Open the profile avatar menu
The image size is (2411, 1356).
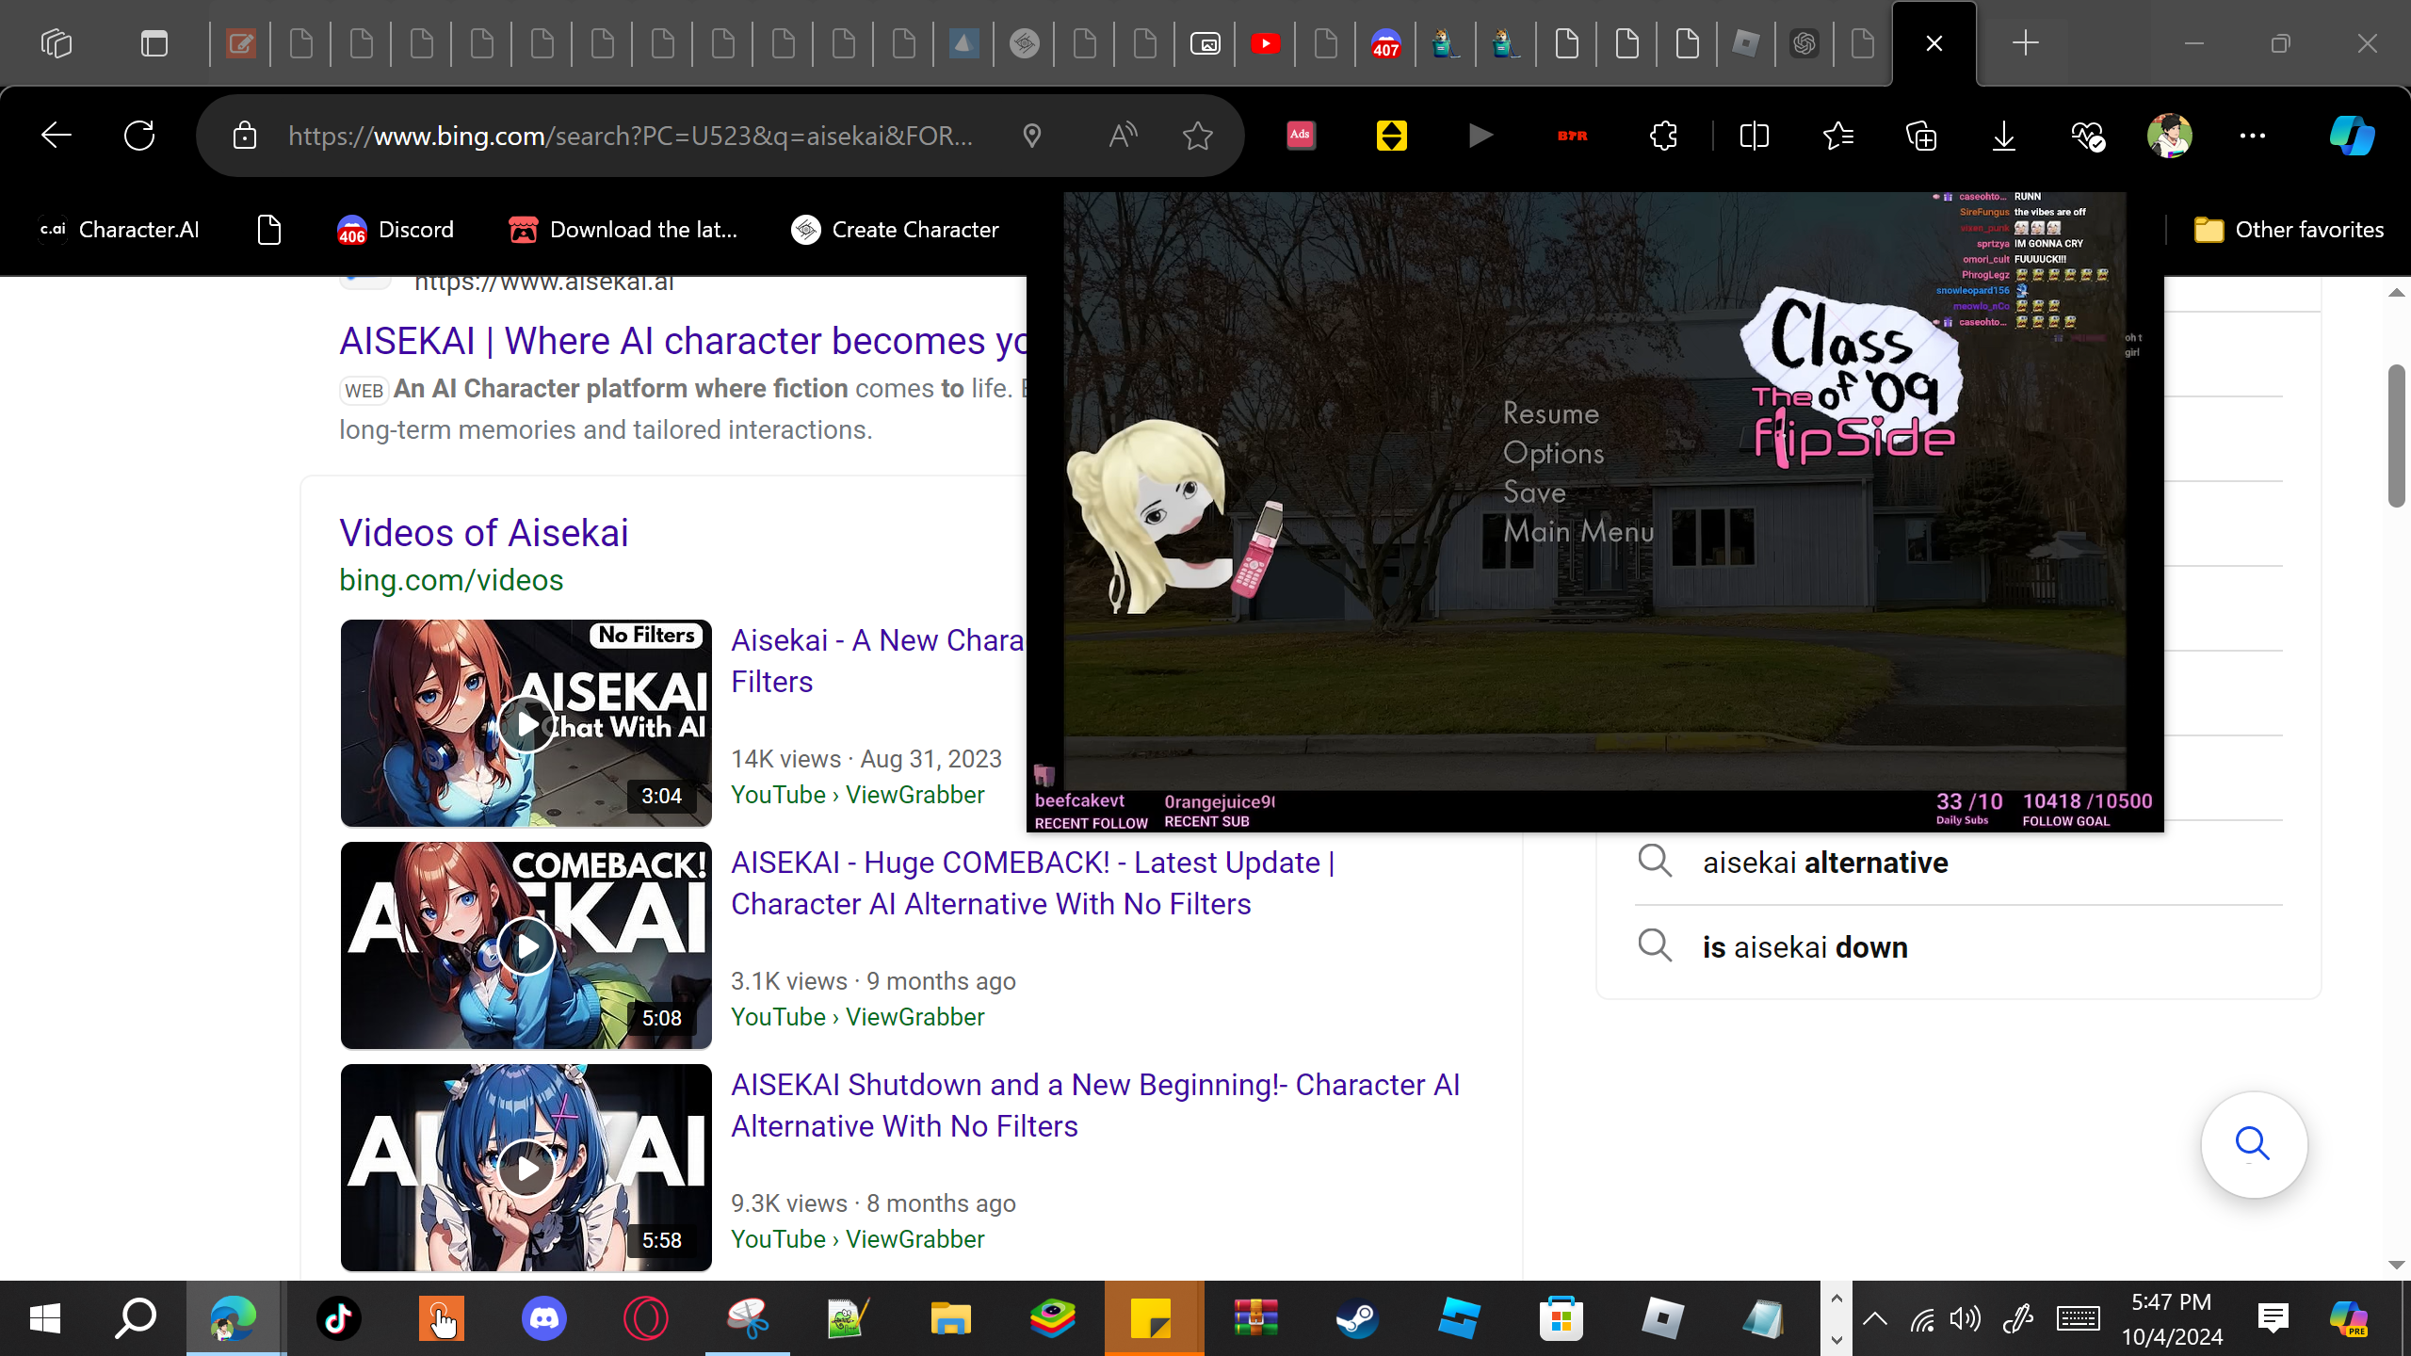click(x=2170, y=136)
